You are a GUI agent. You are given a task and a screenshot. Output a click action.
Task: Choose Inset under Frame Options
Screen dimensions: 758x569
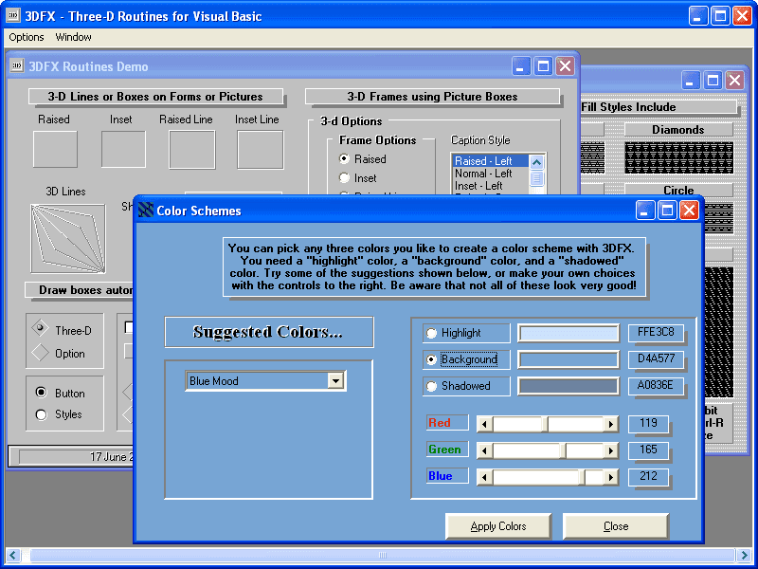(344, 178)
